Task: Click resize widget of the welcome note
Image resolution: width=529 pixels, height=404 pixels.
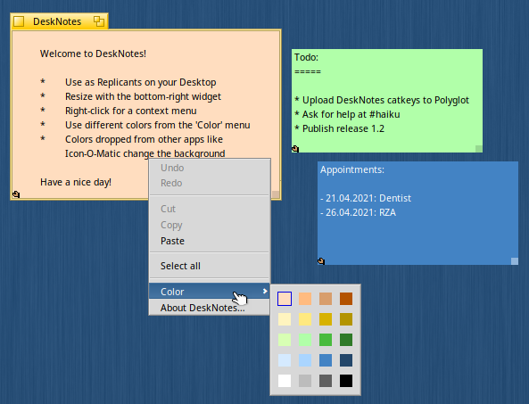Action: pyautogui.click(x=276, y=194)
